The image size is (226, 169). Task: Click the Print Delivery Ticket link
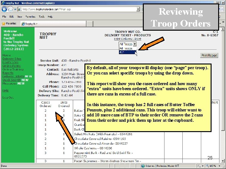point(127,39)
